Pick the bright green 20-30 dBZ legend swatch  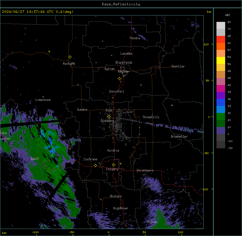click(x=221, y=117)
